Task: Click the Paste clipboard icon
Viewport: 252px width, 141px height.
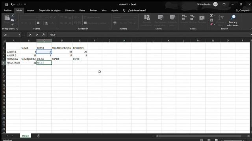Action: (7, 18)
